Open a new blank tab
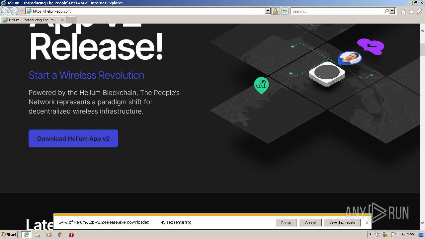 [71, 20]
